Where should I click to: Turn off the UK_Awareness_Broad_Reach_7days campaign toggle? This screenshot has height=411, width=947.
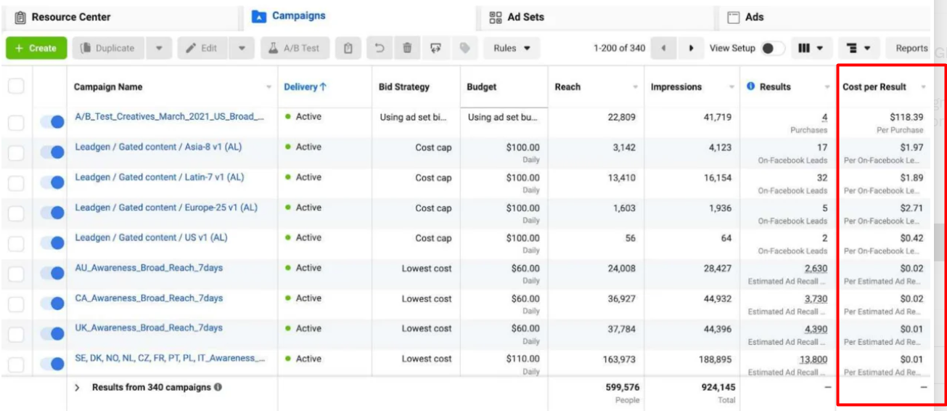click(52, 334)
